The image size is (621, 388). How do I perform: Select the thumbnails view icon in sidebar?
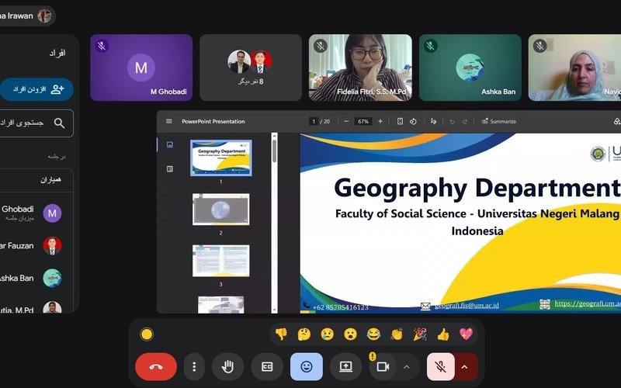(170, 144)
